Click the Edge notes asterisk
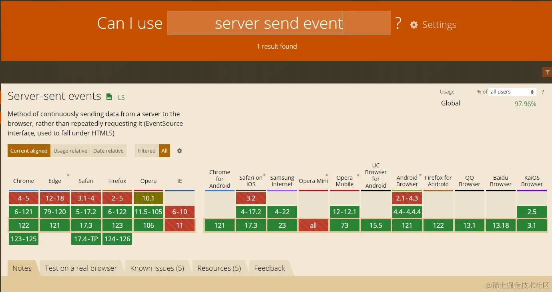 [x=68, y=176]
